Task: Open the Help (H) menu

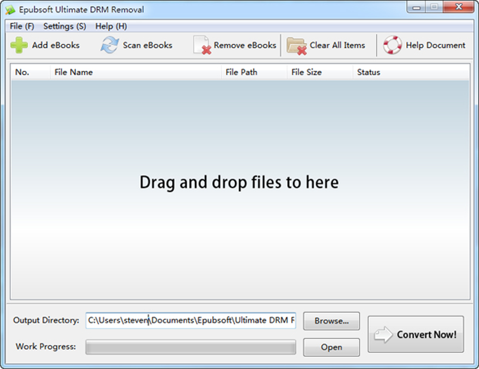Action: point(111,26)
